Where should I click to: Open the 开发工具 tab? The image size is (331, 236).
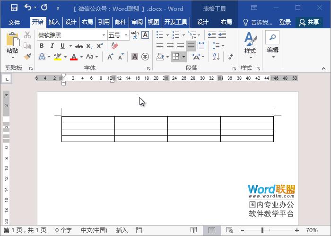point(176,22)
